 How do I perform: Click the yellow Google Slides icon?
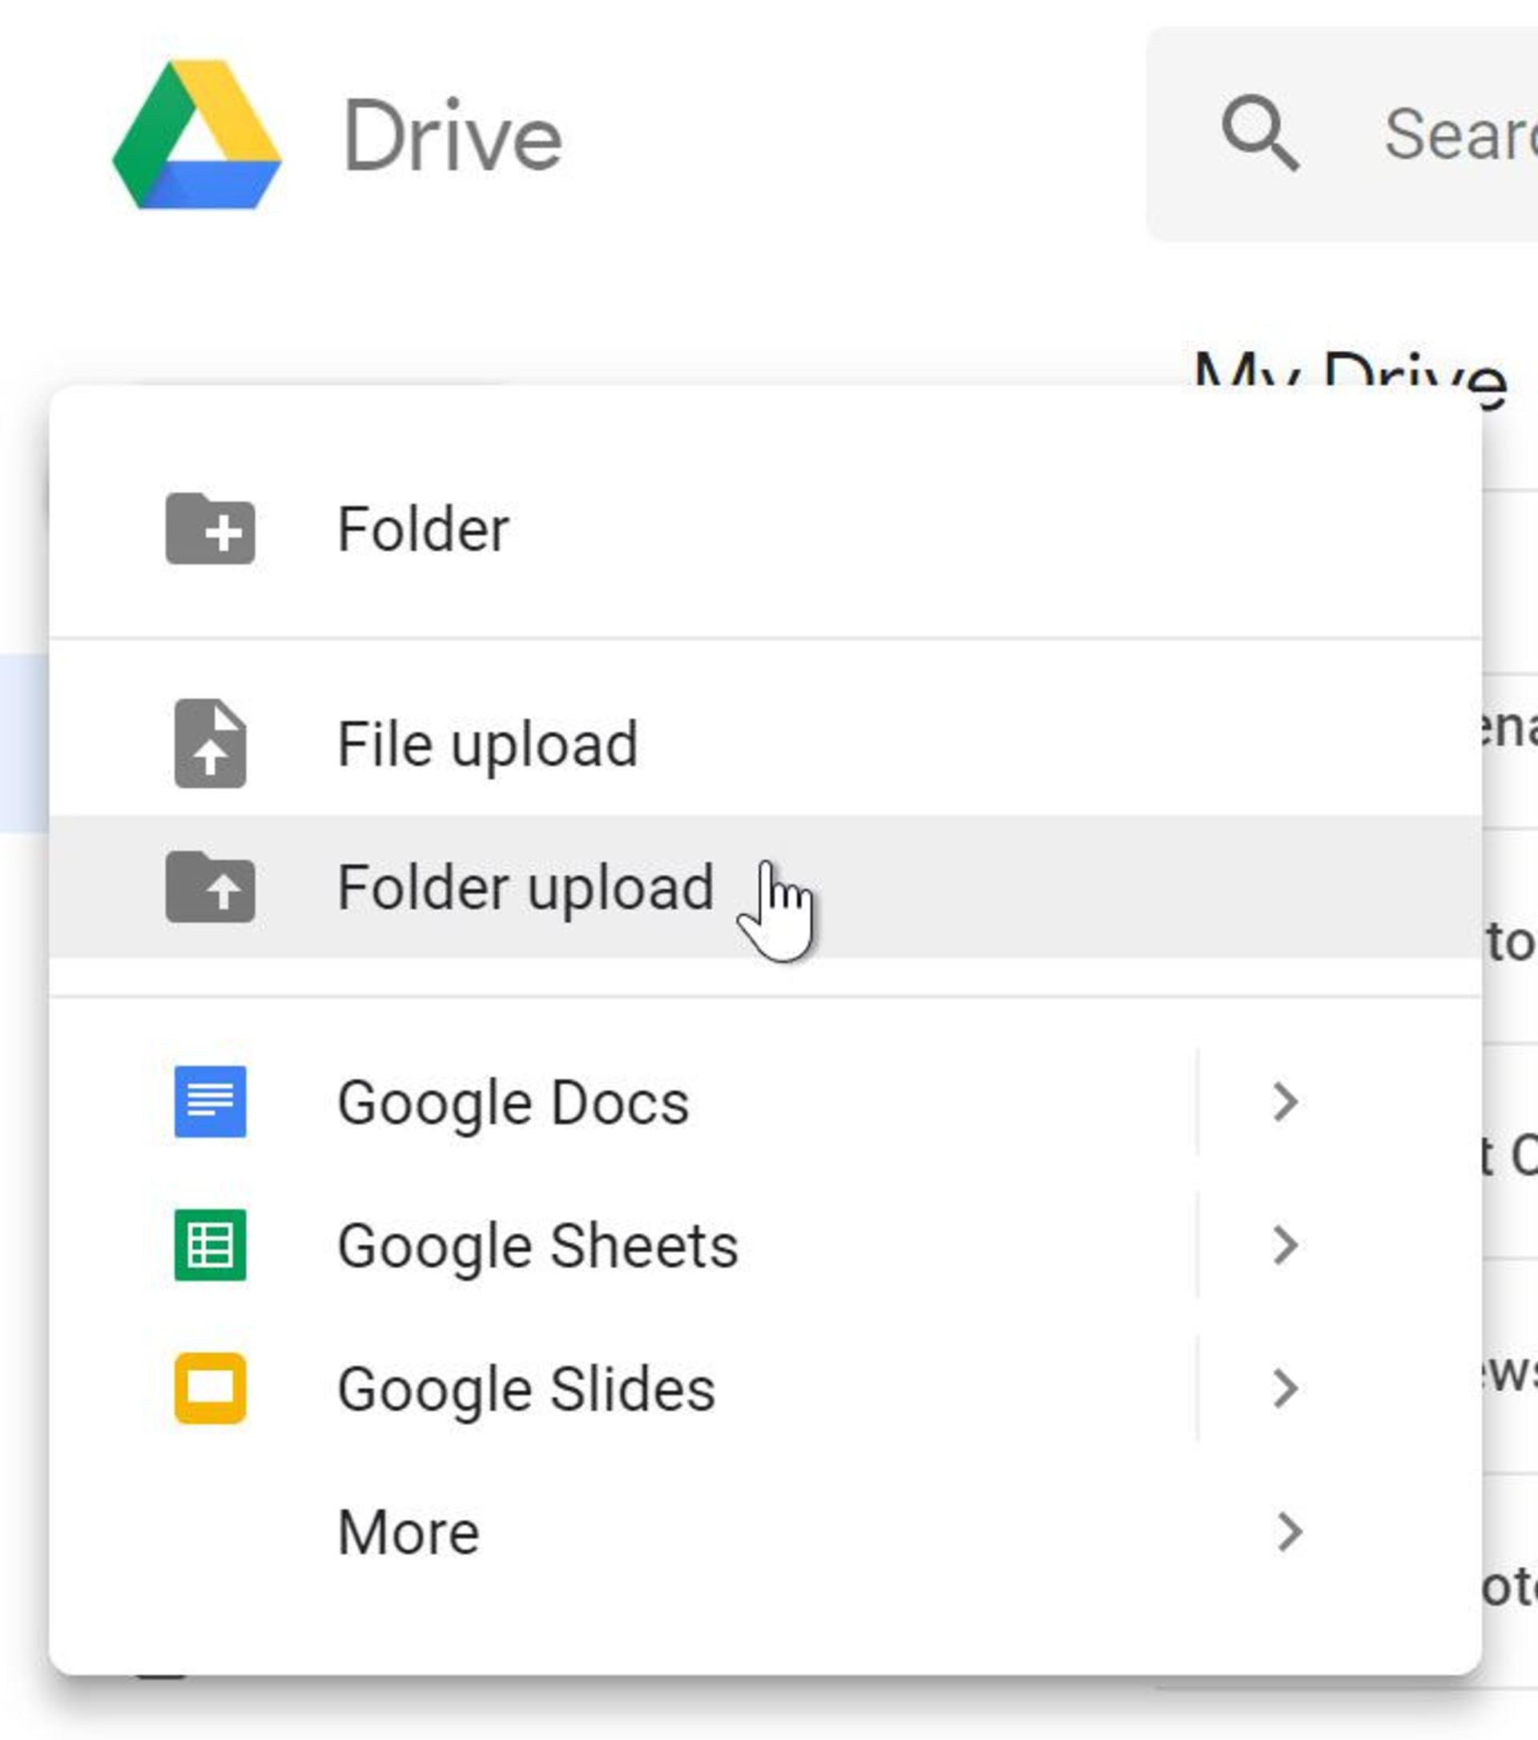210,1388
